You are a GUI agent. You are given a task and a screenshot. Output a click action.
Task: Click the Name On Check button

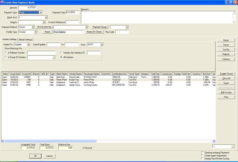pyautogui.click(x=94, y=32)
